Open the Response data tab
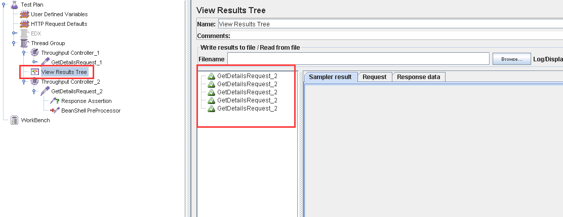Viewport: 563px width, 217px height. [x=419, y=77]
